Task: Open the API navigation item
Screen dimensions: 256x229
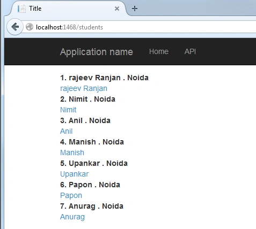Action: click(x=190, y=51)
